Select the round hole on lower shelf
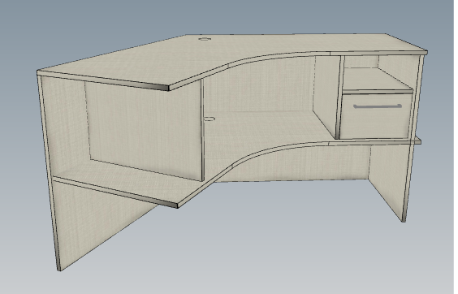The image size is (458, 294). [x=209, y=119]
